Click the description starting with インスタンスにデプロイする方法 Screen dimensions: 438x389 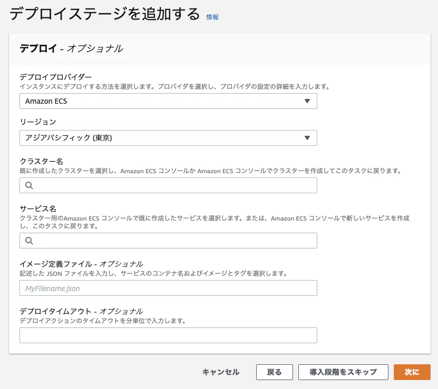pyautogui.click(x=175, y=86)
